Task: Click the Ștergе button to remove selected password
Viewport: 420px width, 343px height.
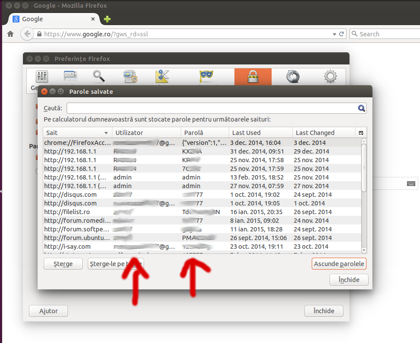Action: pos(63,264)
